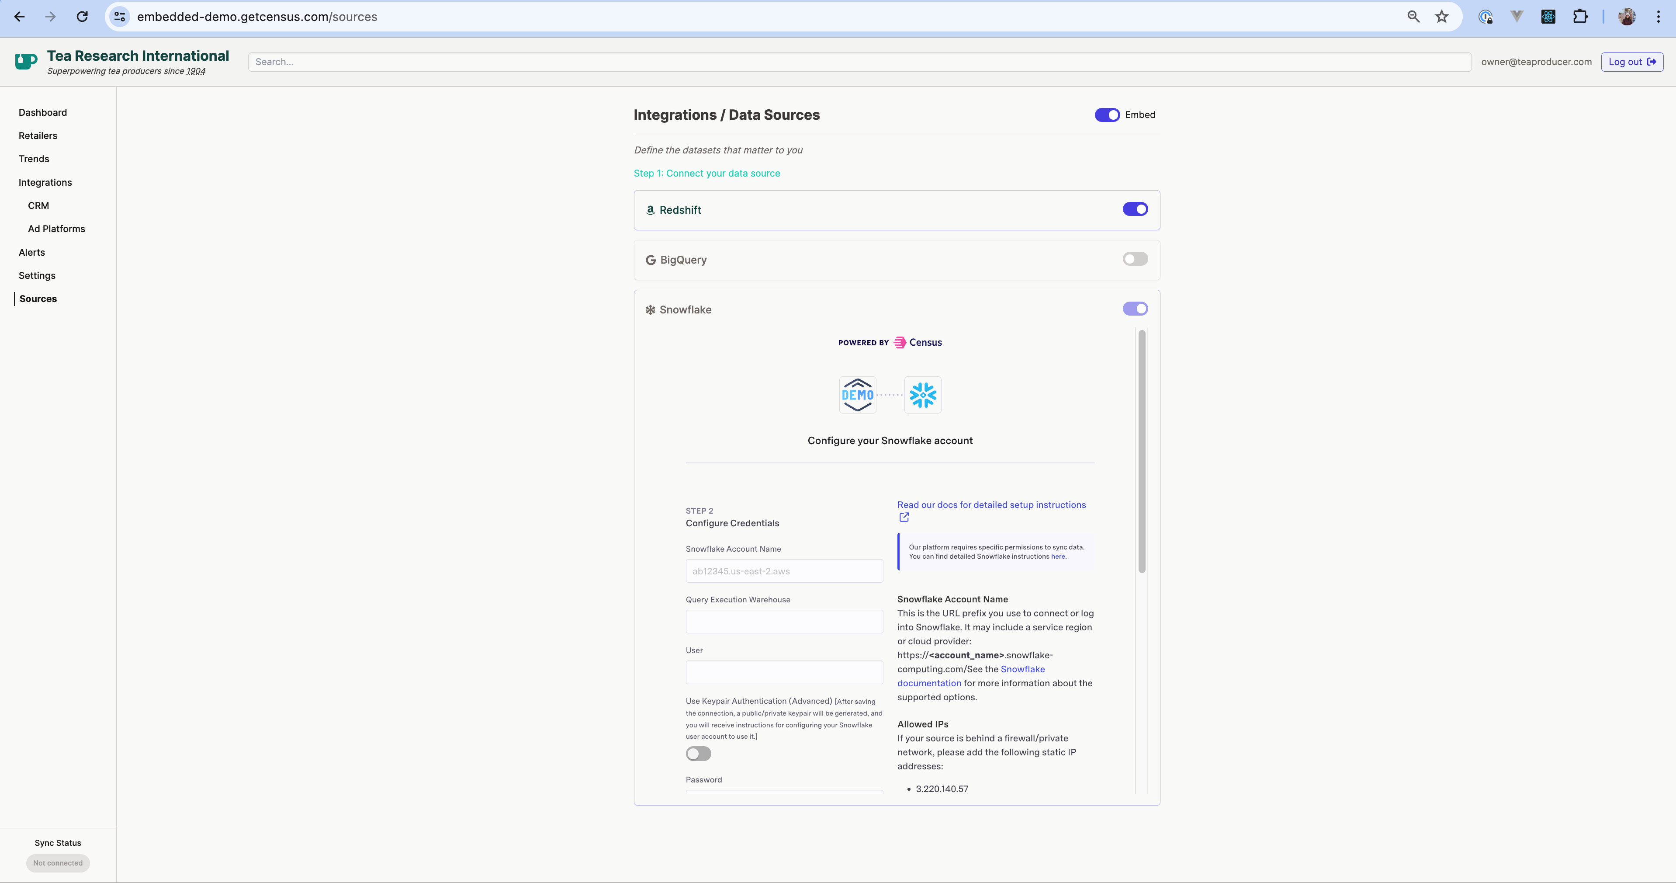Enable Keypair Authentication toggle
Viewport: 1676px width, 883px height.
[698, 754]
